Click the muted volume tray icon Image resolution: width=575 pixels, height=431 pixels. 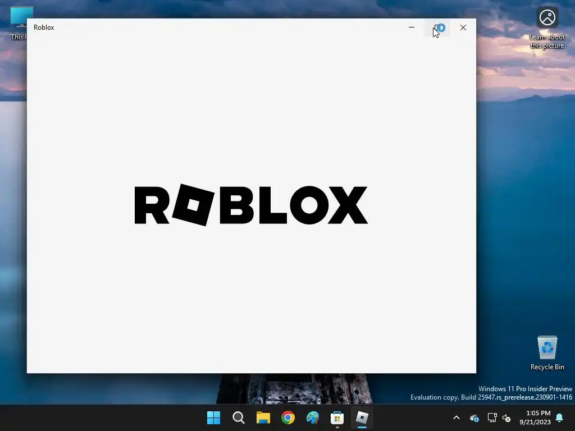(x=506, y=418)
